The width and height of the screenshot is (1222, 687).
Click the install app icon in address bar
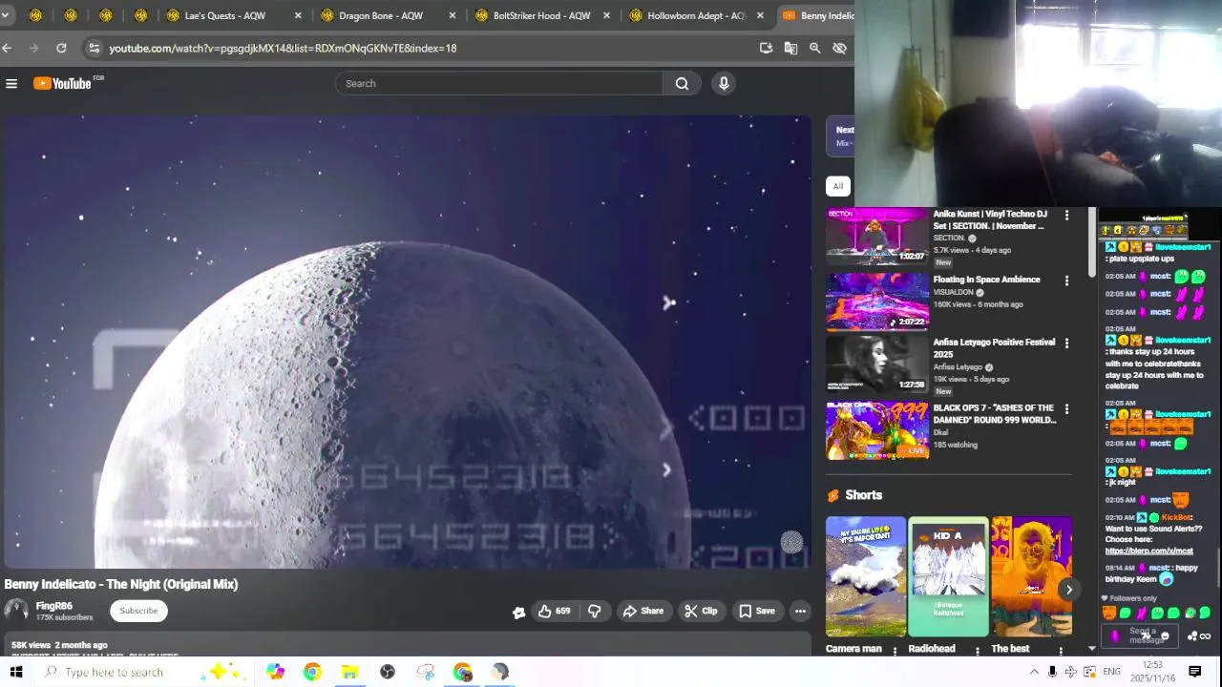click(766, 48)
